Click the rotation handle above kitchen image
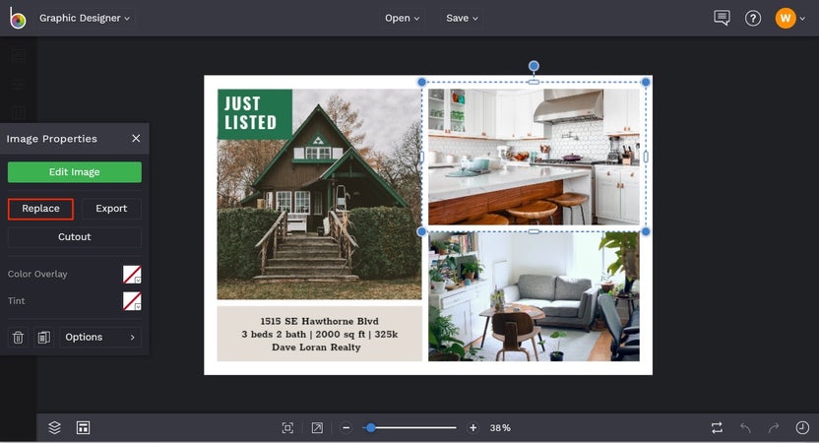The height and width of the screenshot is (443, 819). tap(534, 66)
